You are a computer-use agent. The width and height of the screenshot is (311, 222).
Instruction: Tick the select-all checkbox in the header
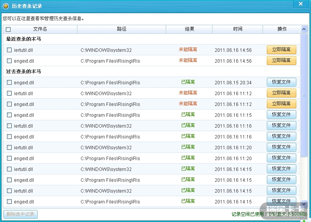click(8, 29)
